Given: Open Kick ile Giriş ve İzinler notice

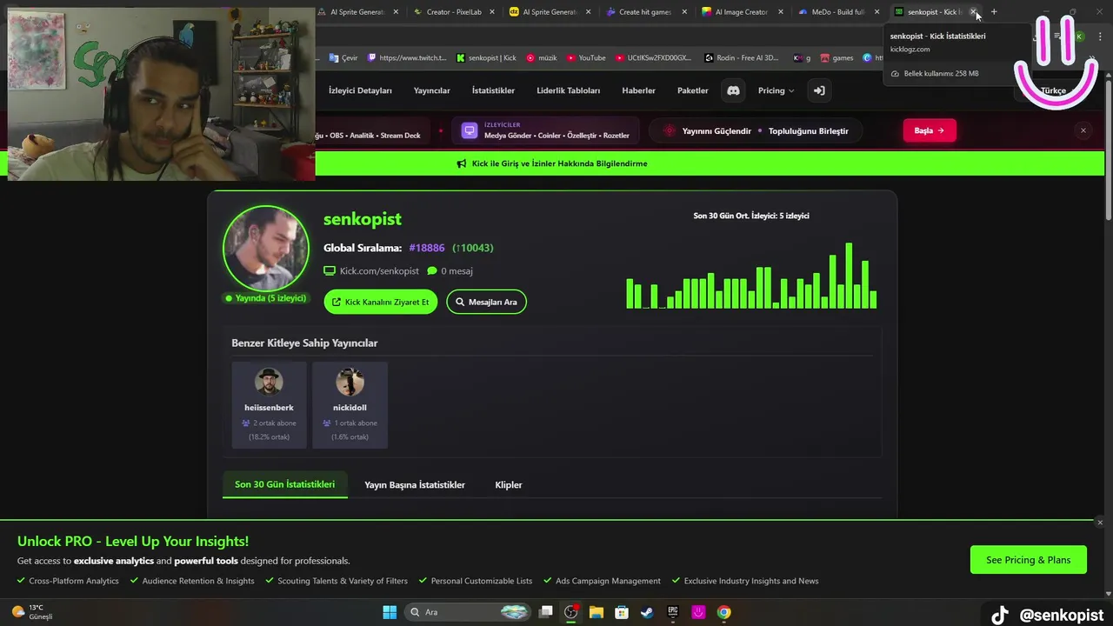Looking at the screenshot, I should click(559, 163).
